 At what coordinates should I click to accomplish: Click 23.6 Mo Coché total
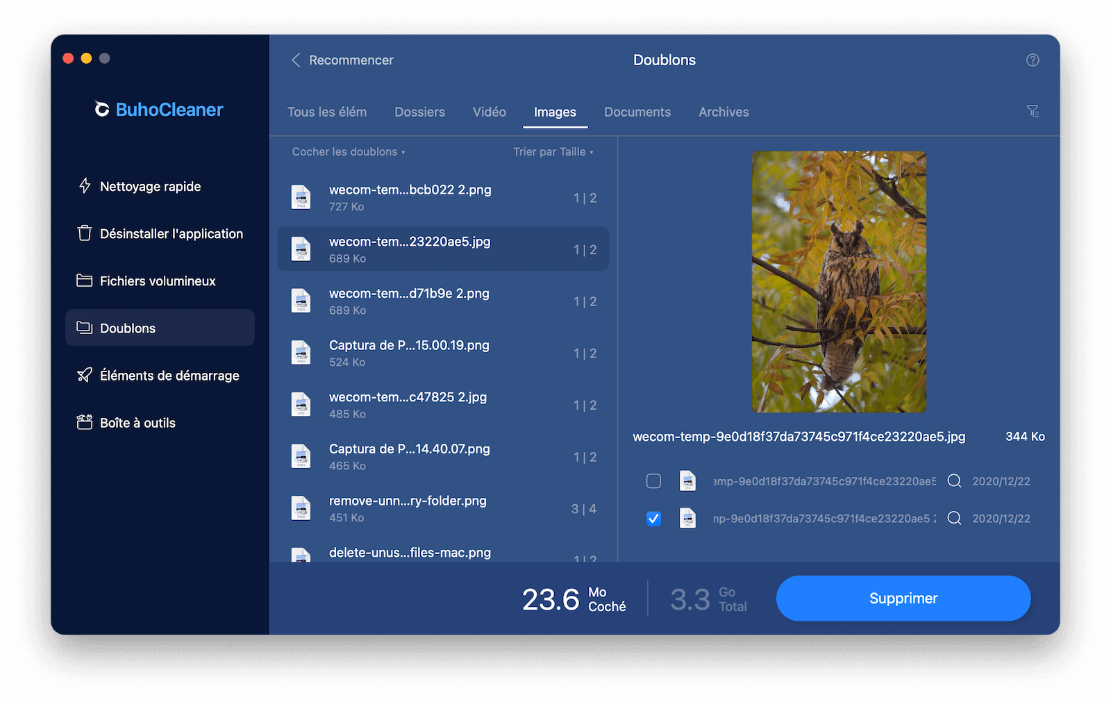click(574, 599)
